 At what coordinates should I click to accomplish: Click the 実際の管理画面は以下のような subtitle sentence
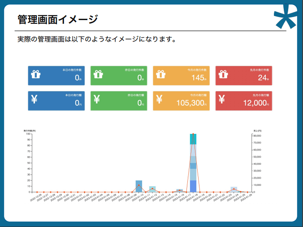pyautogui.click(x=96, y=39)
